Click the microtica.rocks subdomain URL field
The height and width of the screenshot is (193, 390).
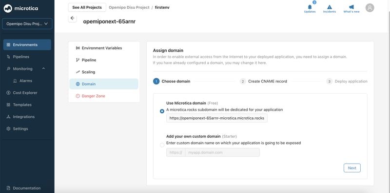click(x=217, y=118)
